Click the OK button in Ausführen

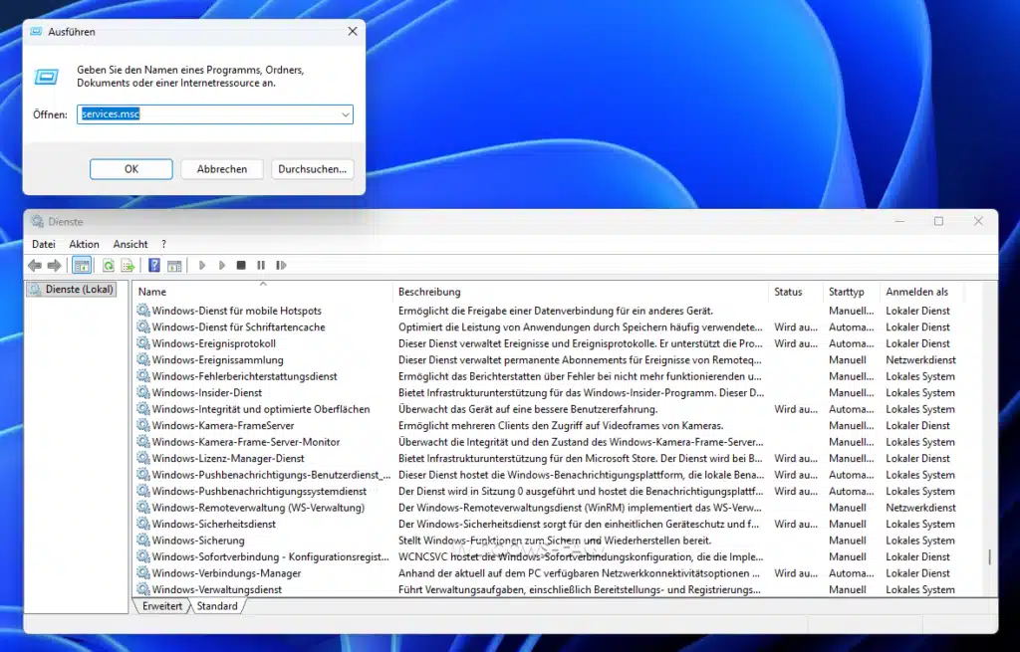[x=130, y=168]
